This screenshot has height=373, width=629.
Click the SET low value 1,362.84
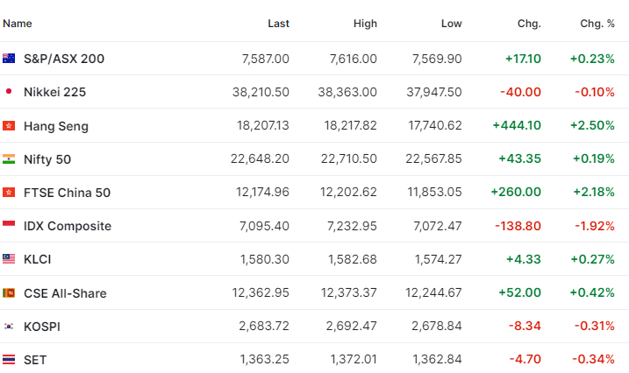438,359
